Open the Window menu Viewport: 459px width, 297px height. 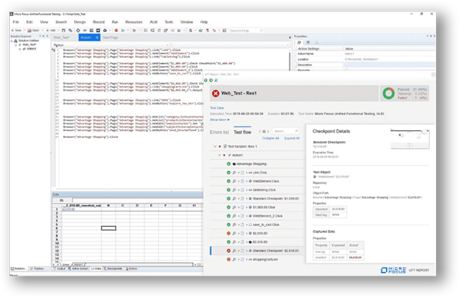[186, 22]
